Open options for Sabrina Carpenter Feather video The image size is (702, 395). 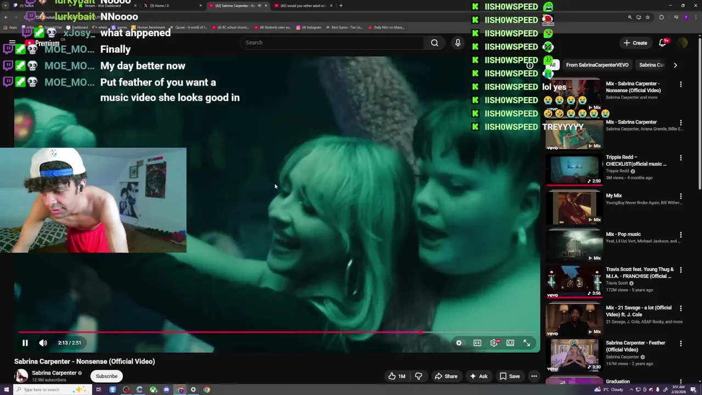[681, 344]
